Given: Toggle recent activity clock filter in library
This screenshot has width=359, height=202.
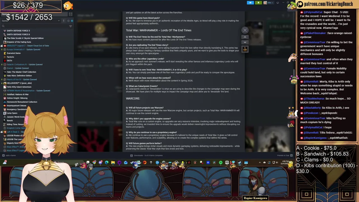Looking at the screenshot, I should [x=68, y=21].
